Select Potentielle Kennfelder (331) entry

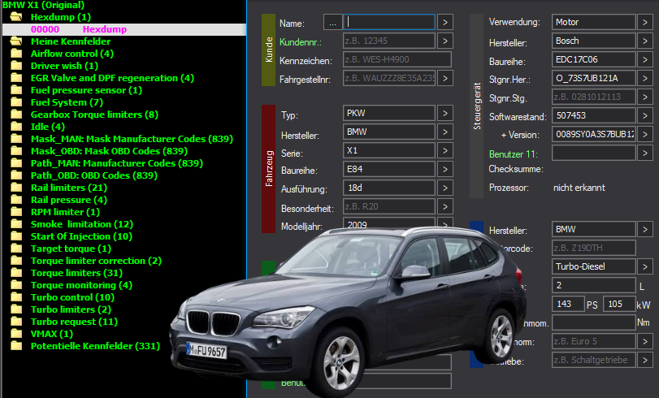[95, 346]
